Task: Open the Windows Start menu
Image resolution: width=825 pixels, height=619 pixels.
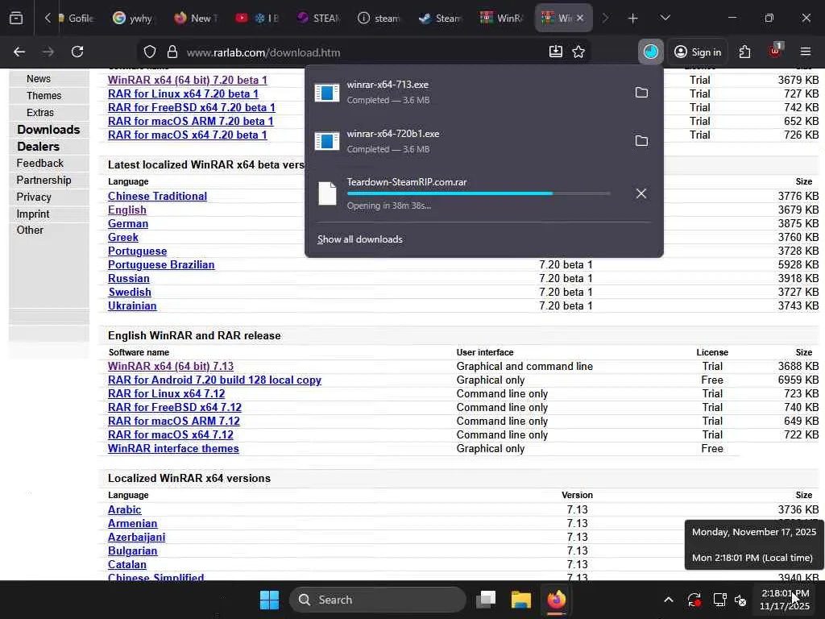Action: (x=269, y=600)
